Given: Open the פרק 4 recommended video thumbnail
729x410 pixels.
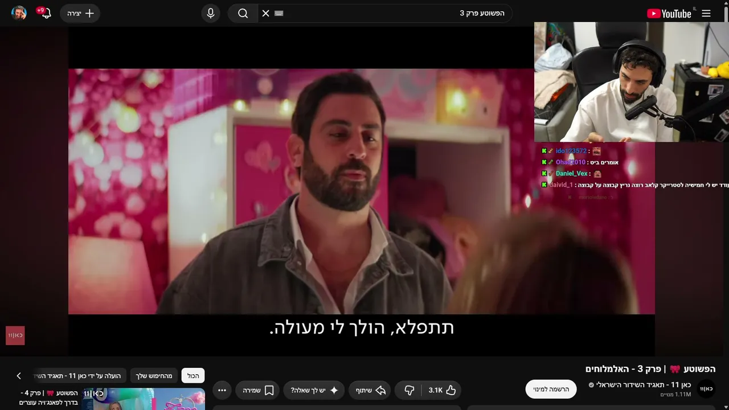Looking at the screenshot, I should point(144,399).
